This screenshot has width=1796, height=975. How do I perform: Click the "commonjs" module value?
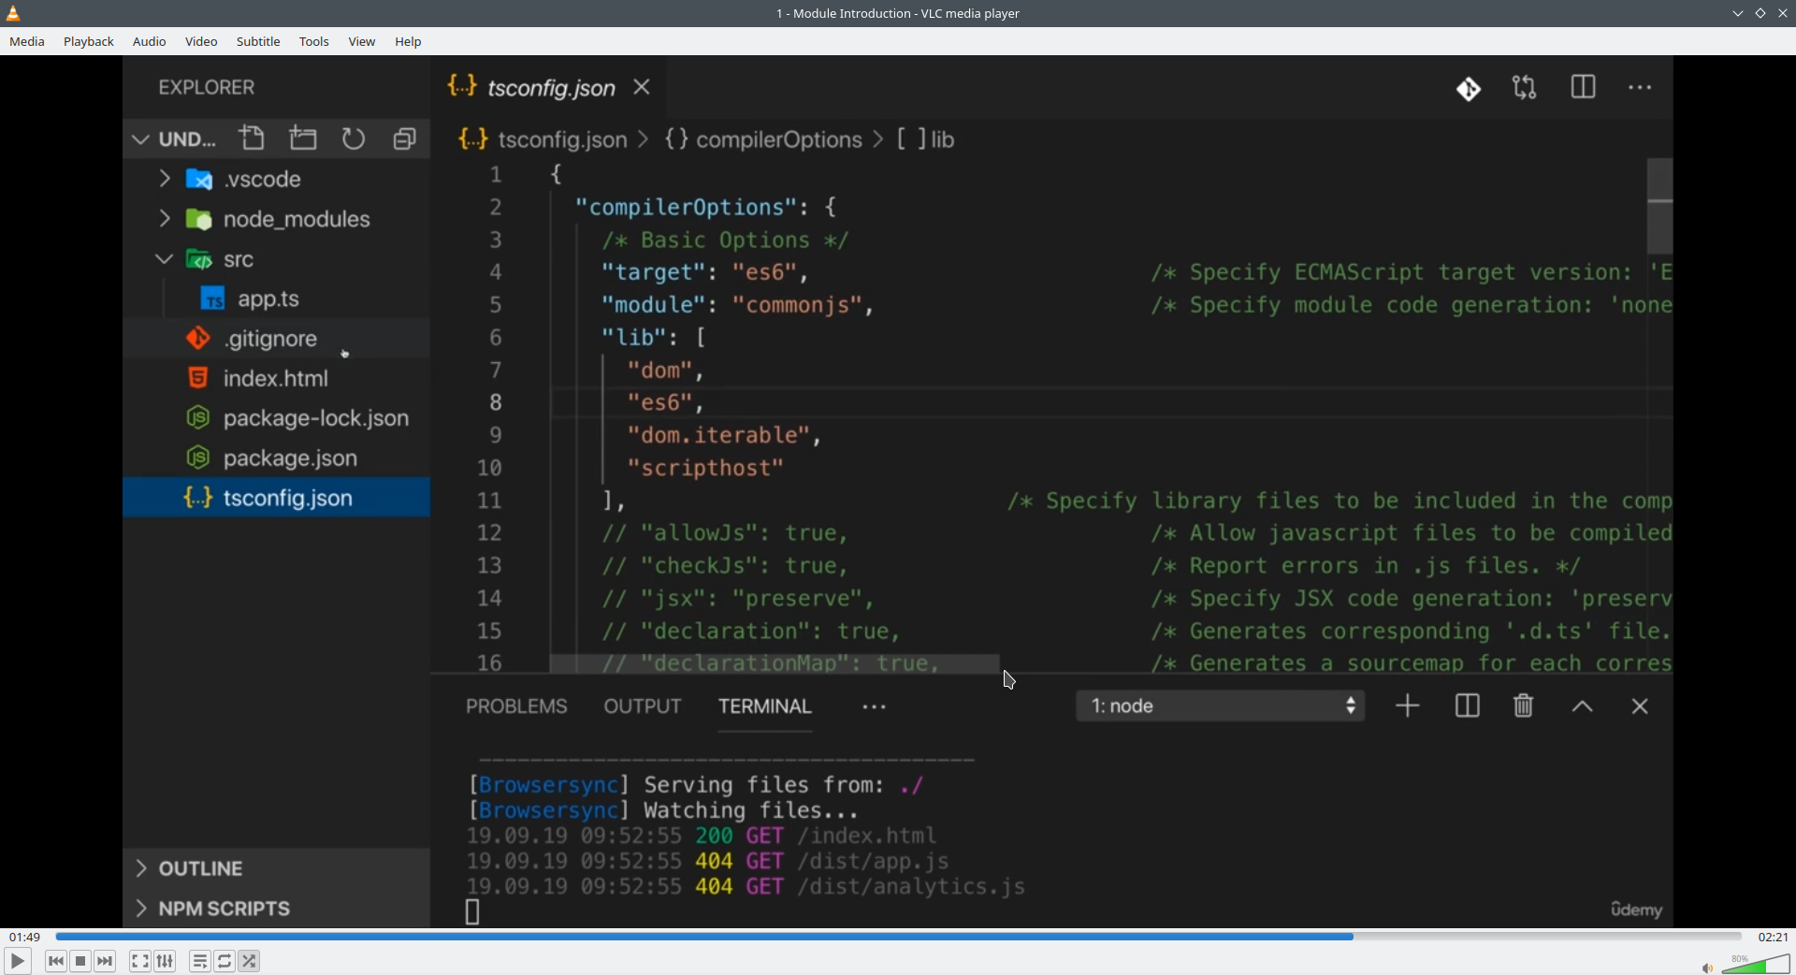click(x=797, y=305)
